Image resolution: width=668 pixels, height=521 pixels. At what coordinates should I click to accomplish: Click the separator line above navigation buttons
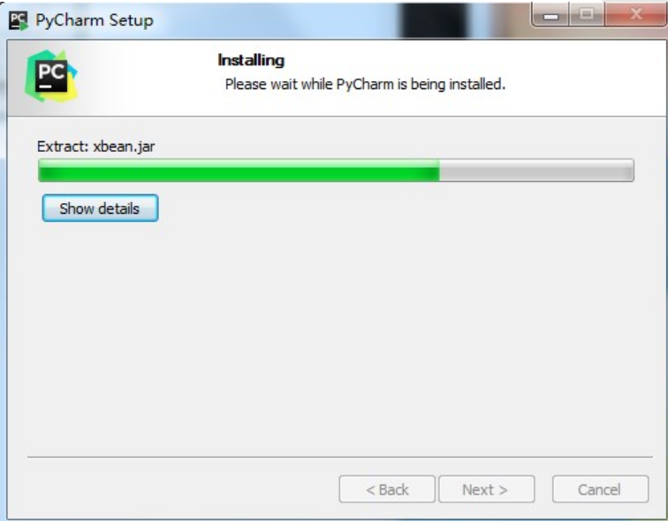point(340,457)
